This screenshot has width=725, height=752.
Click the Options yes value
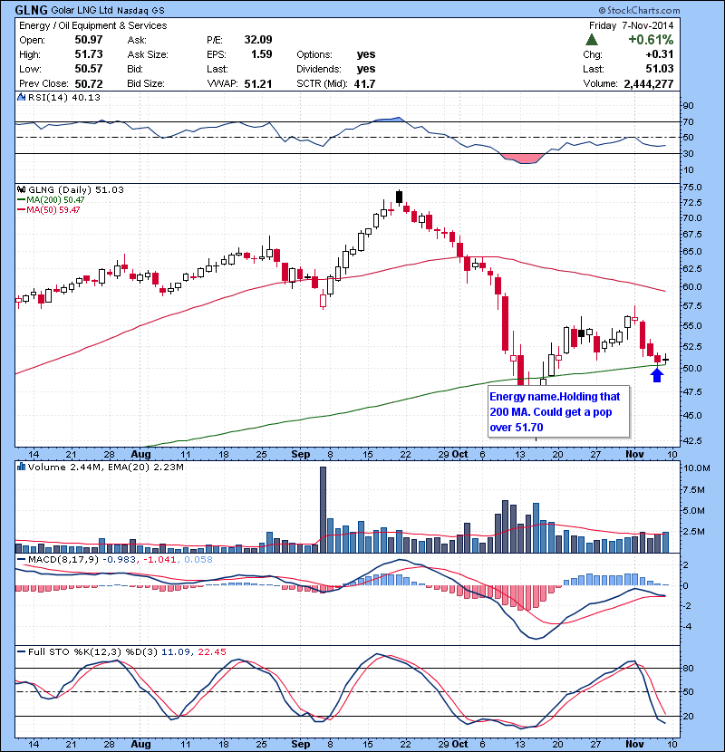tap(366, 54)
